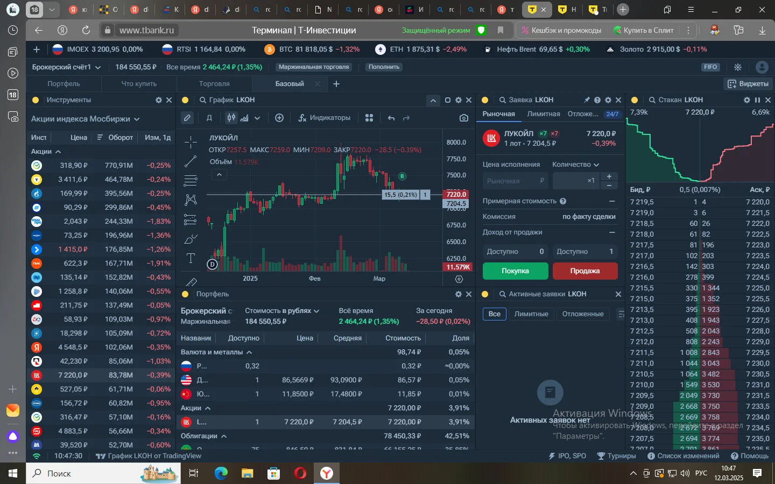Click yellow link-color dot of Стакан widget
This screenshot has height=484, width=775.
coord(635,100)
